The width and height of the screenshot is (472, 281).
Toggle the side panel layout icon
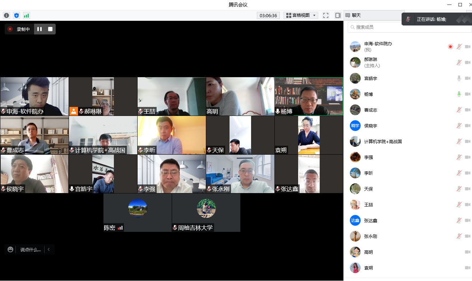pyautogui.click(x=338, y=15)
